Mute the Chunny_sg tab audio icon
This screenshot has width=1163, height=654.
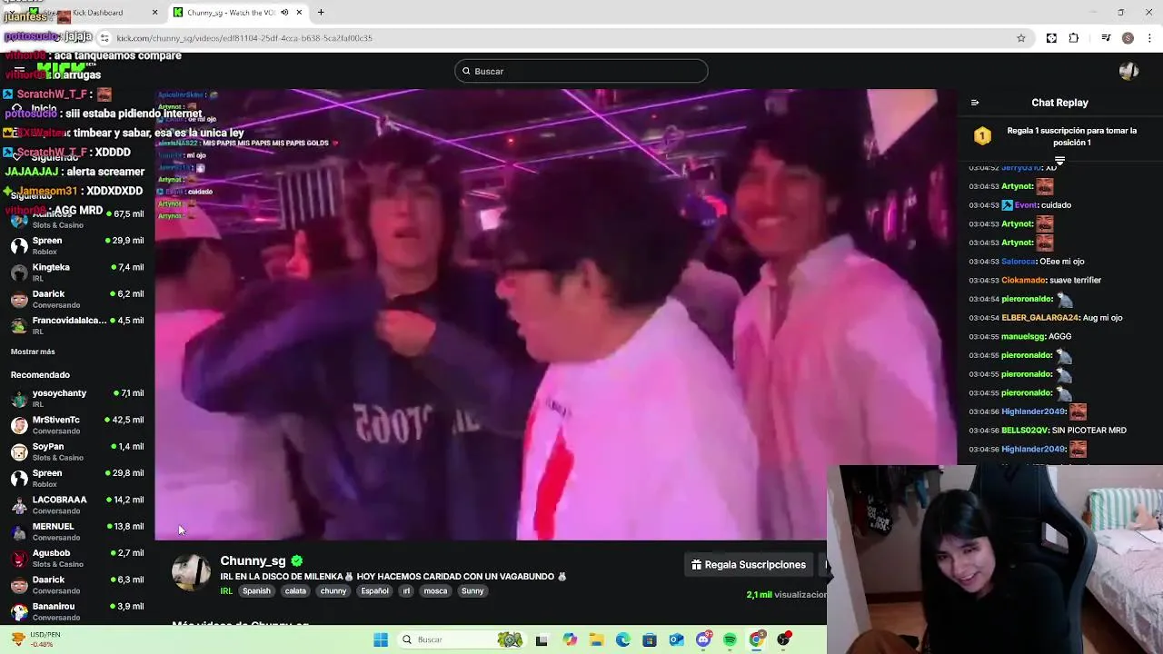pos(284,13)
